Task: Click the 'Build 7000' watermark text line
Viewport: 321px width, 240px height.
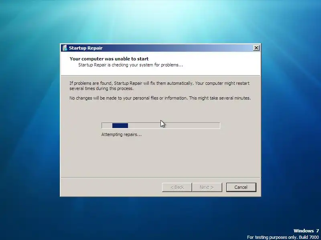Action: 283,237
